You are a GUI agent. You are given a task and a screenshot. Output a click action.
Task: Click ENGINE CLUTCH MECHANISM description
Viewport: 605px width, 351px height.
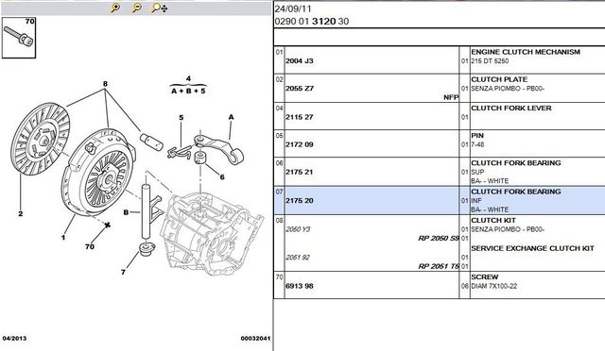(526, 52)
